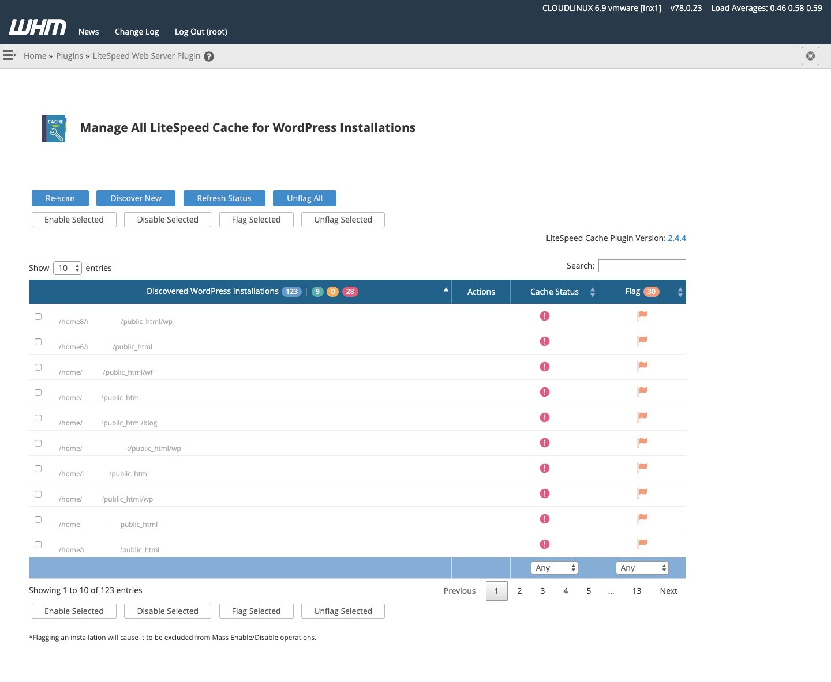Click the bottom Flag Selected button

coord(256,611)
